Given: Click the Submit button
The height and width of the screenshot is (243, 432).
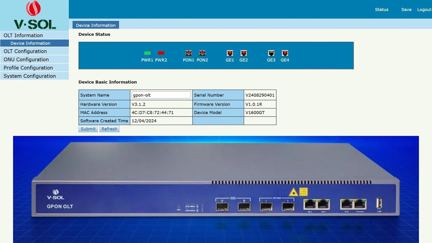Looking at the screenshot, I should pyautogui.click(x=88, y=129).
